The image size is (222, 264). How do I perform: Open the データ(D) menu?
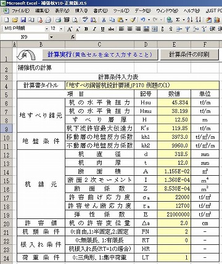point(142,10)
